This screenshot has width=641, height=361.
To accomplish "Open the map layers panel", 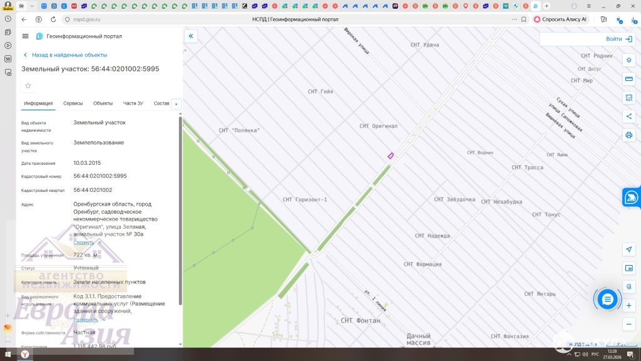I will coord(629,60).
